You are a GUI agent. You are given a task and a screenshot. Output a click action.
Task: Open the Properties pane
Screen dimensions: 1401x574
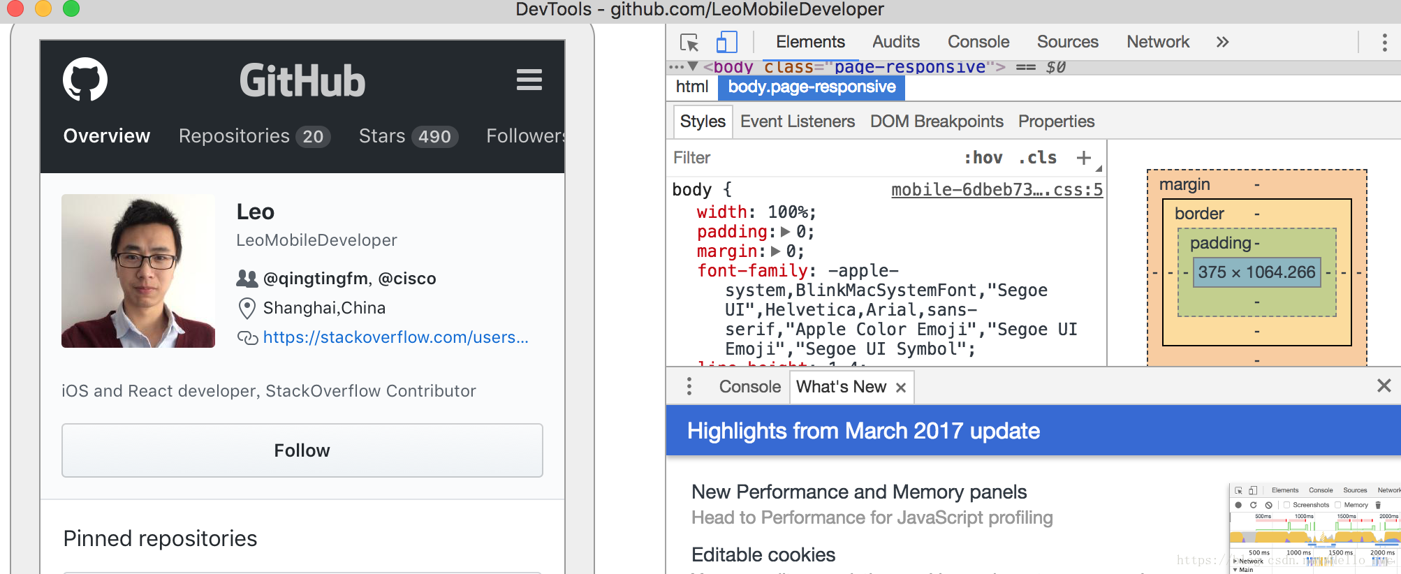click(1055, 122)
